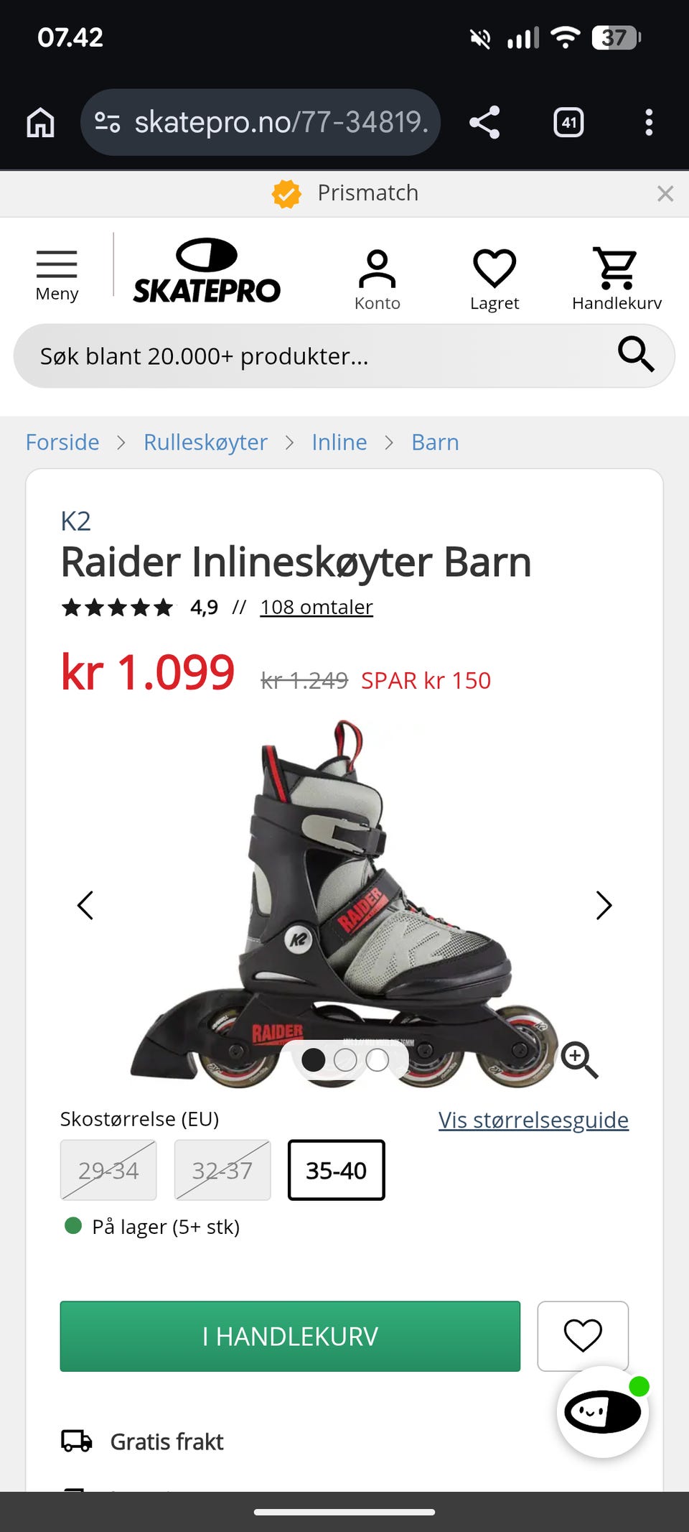Zoom the product image with magnifier
The height and width of the screenshot is (1532, 689).
[579, 1060]
